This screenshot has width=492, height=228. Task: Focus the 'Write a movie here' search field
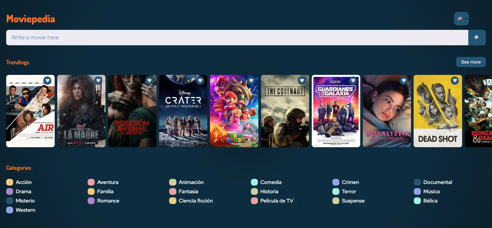(x=237, y=38)
